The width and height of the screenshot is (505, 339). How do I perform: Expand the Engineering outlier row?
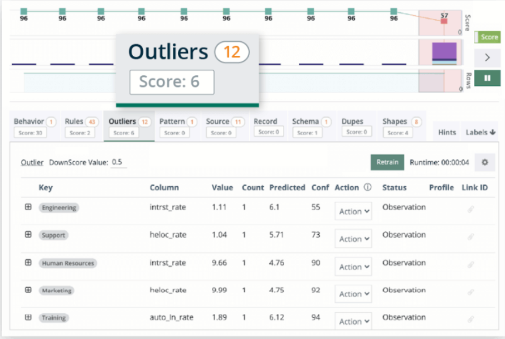tap(28, 207)
